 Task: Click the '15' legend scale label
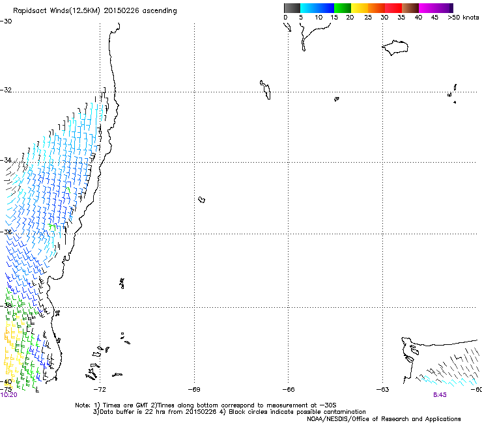pos(334,18)
